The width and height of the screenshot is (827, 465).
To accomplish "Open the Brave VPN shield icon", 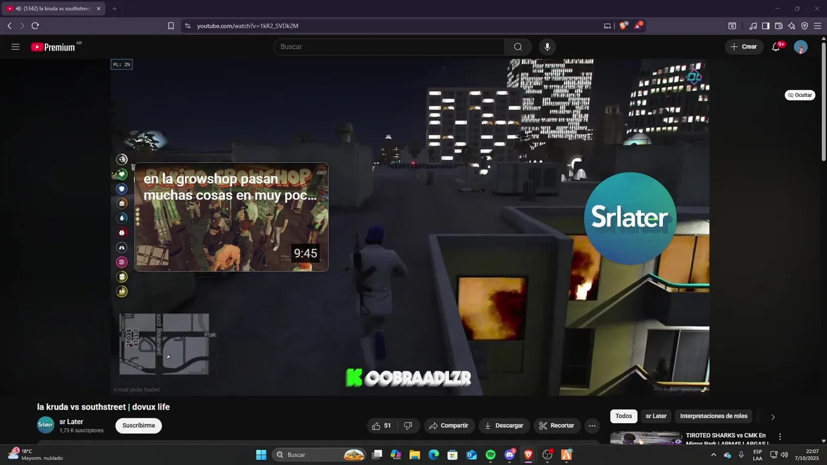I will (804, 26).
